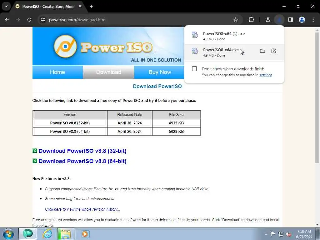Click Download PowerISO v8.8 (64-bit) link
320x240 pixels.
click(82, 161)
